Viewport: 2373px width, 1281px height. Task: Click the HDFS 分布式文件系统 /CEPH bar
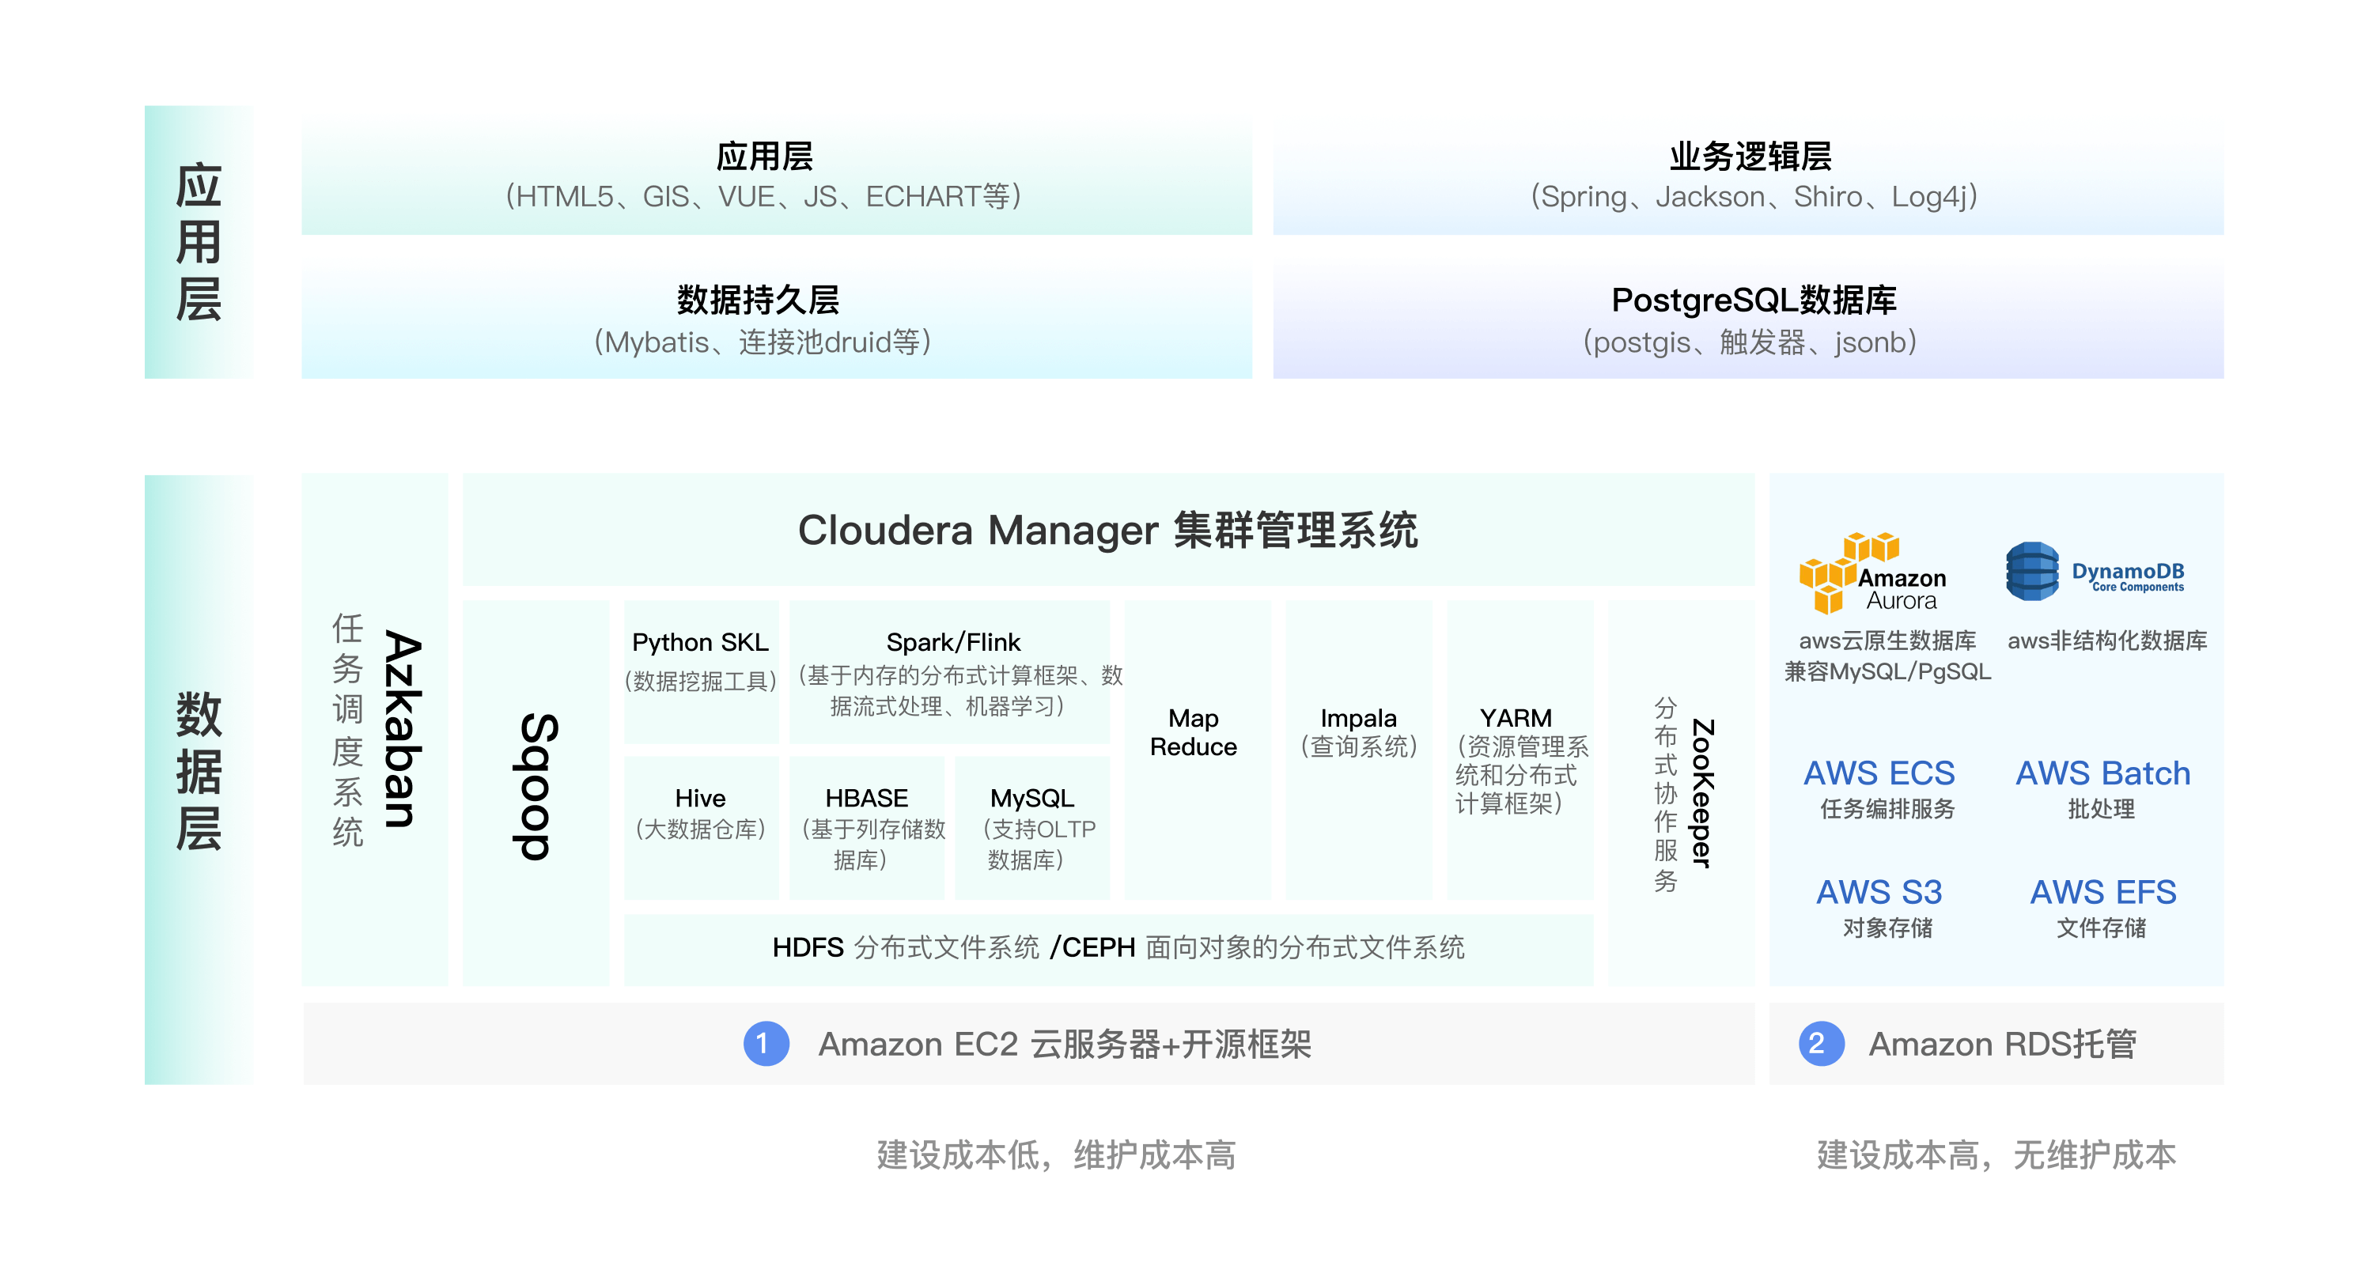tap(1108, 950)
